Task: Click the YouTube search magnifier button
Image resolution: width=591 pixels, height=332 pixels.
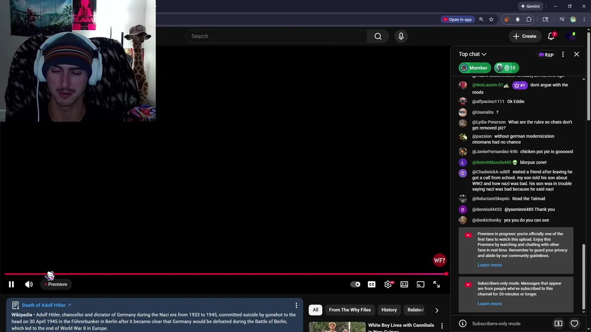Action: [378, 36]
